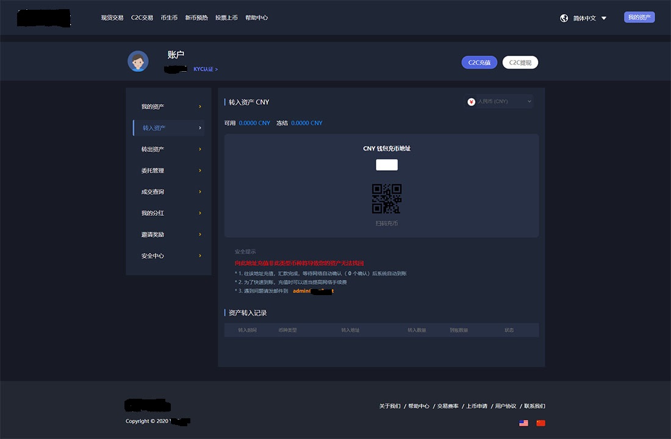The height and width of the screenshot is (439, 671).
Task: Open 现货交易 in the top navigation
Action: coord(112,18)
